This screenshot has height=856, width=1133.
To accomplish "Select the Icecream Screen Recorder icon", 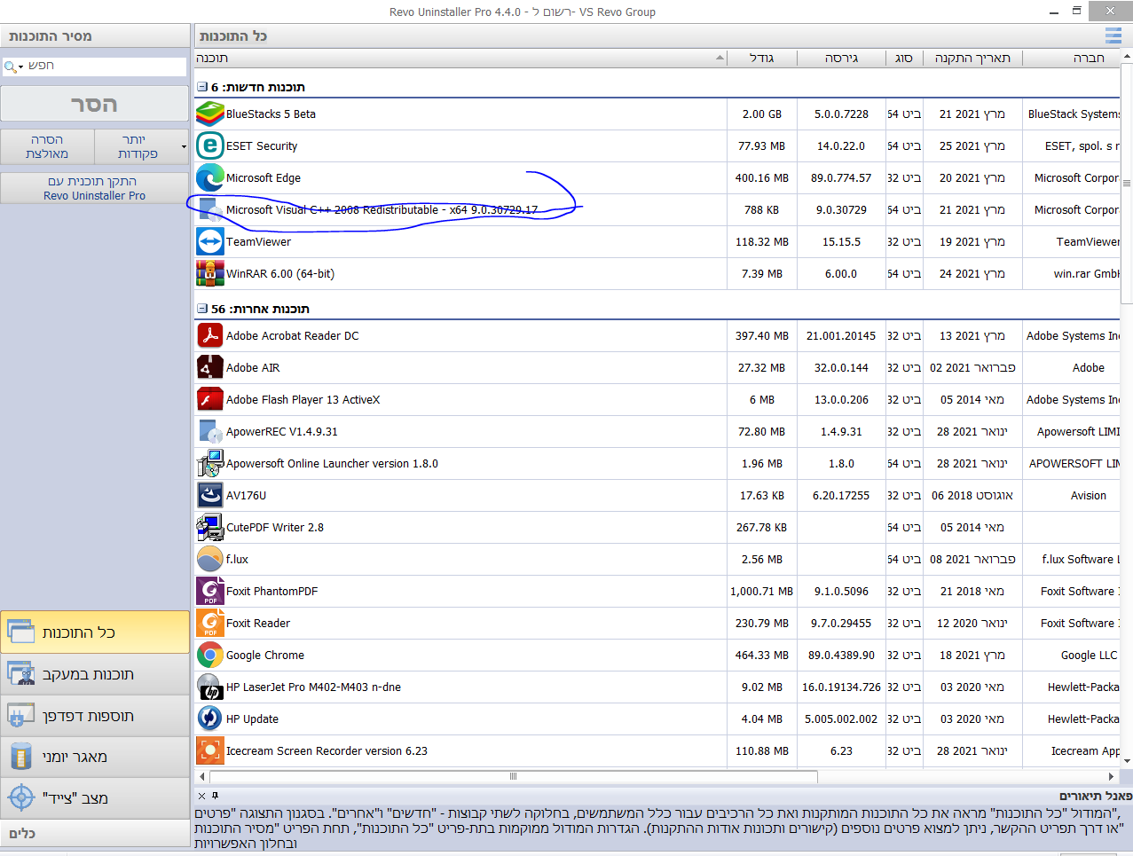I will (x=210, y=750).
